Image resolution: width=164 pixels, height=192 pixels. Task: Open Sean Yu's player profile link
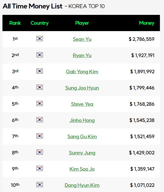pos(82,39)
